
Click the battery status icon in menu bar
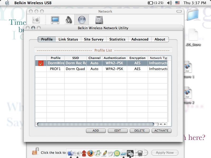(150, 3)
